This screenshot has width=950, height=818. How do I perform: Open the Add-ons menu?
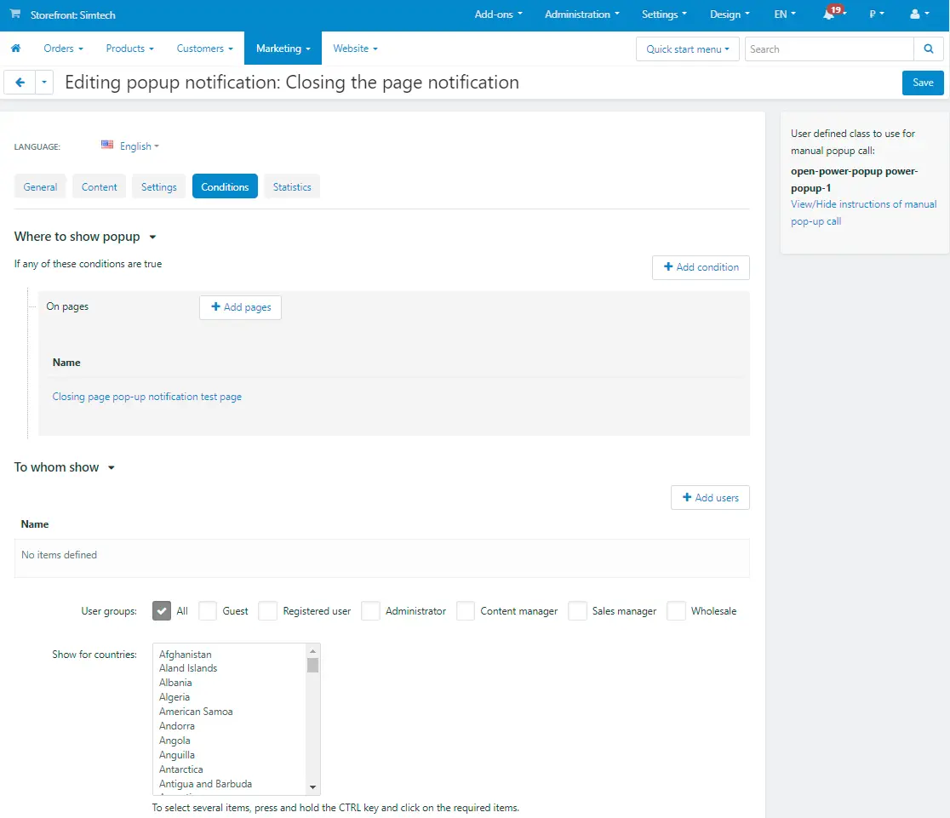tap(498, 14)
